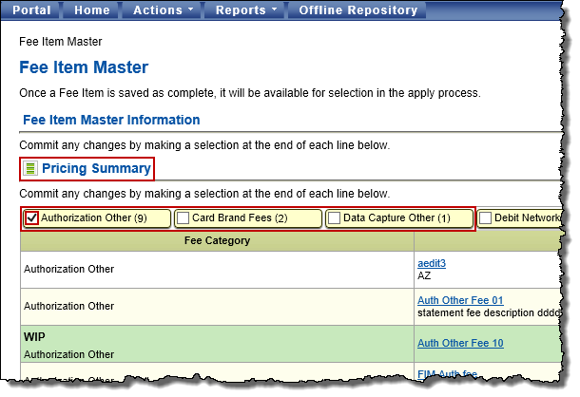Click the Fee Item Master breadcrumb text
Viewport: 580px width, 397px height.
(61, 43)
